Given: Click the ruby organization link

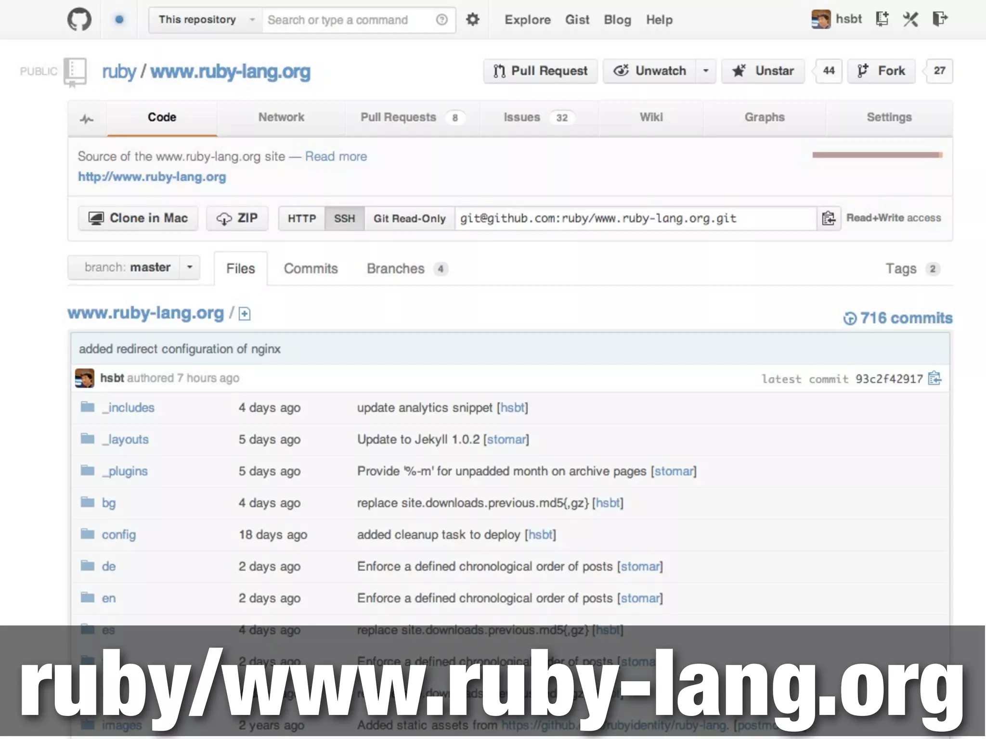Looking at the screenshot, I should [x=119, y=72].
